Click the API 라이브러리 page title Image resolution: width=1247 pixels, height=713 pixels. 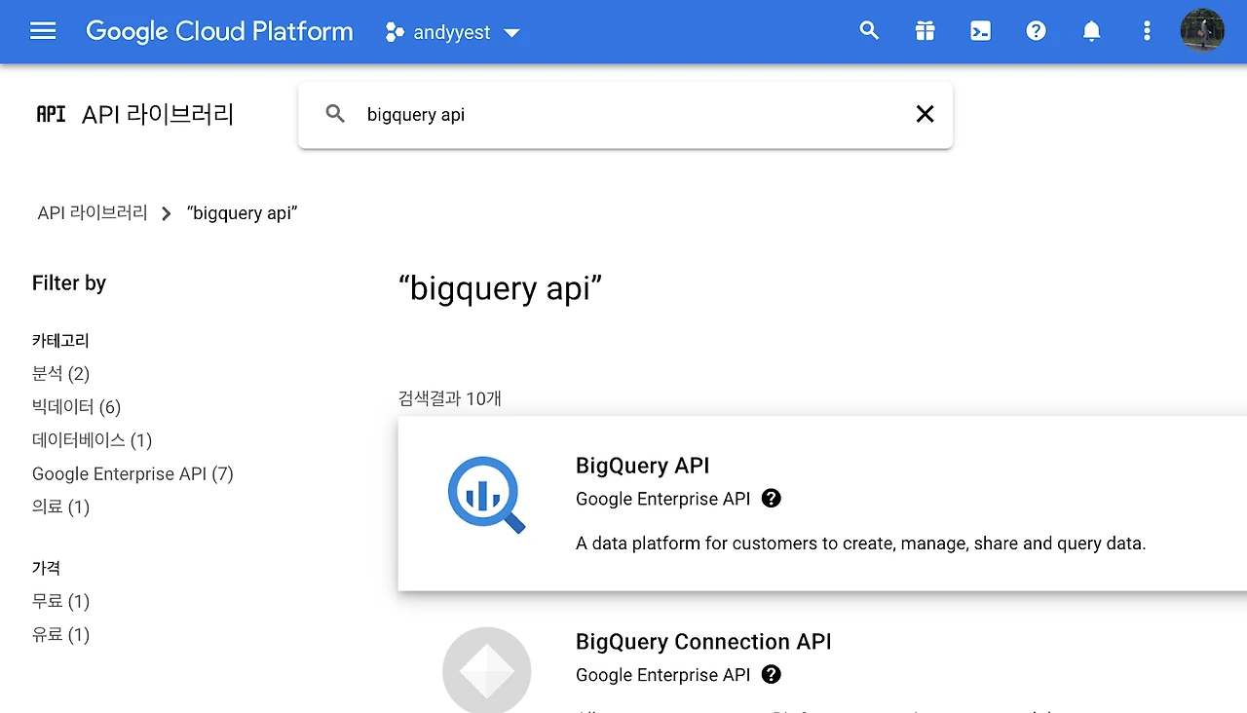158,115
